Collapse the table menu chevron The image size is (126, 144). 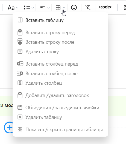tap(64, 8)
